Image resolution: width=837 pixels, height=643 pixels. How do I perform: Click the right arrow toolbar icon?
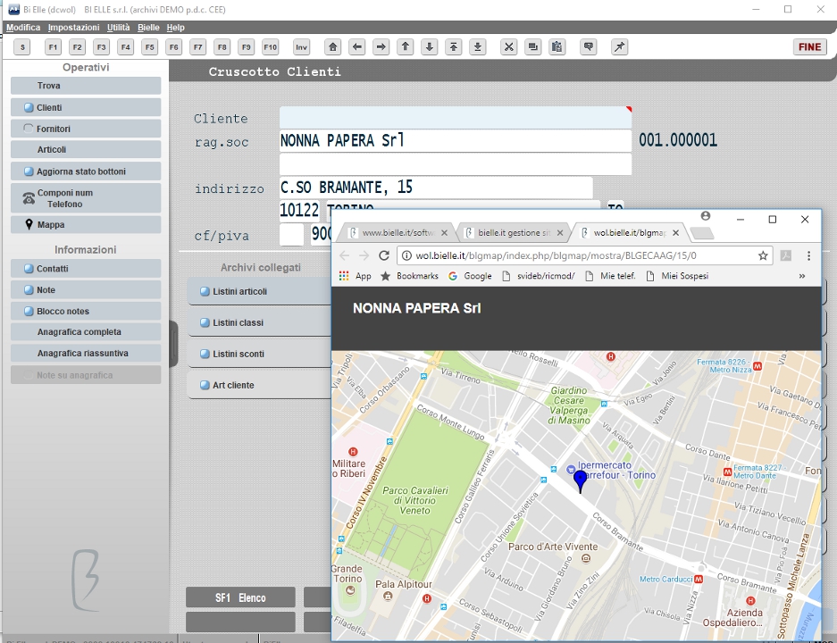coord(381,47)
